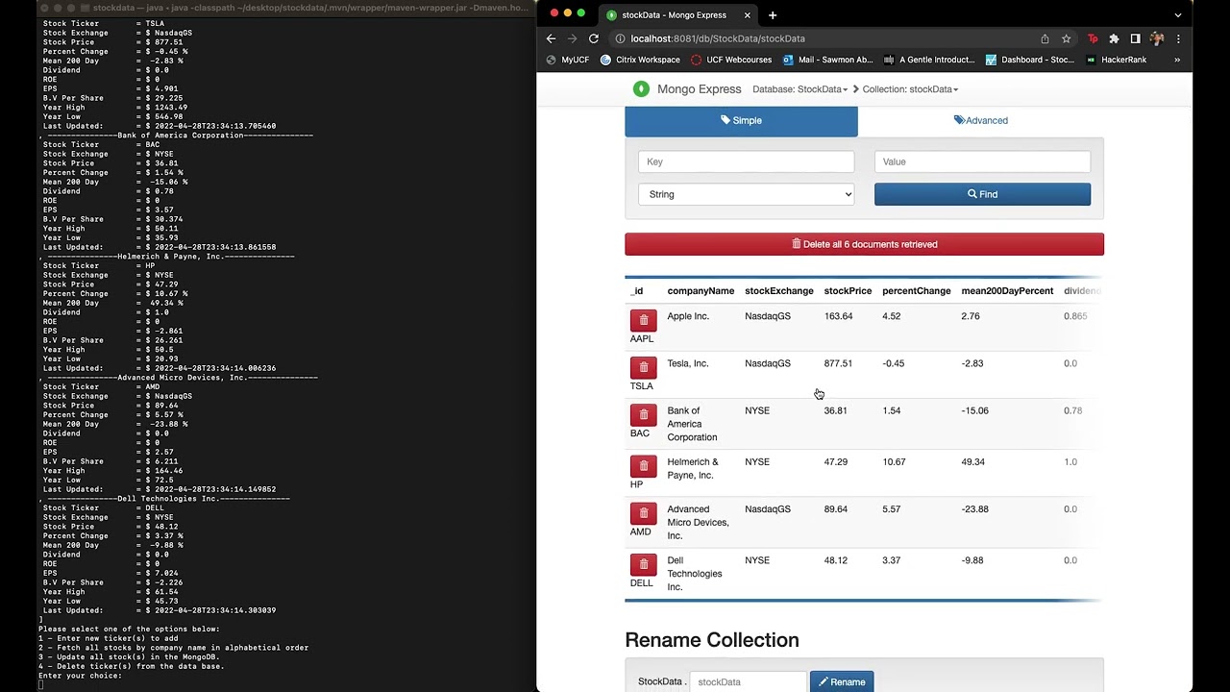Delete the Tesla, Inc. document

[x=644, y=367]
